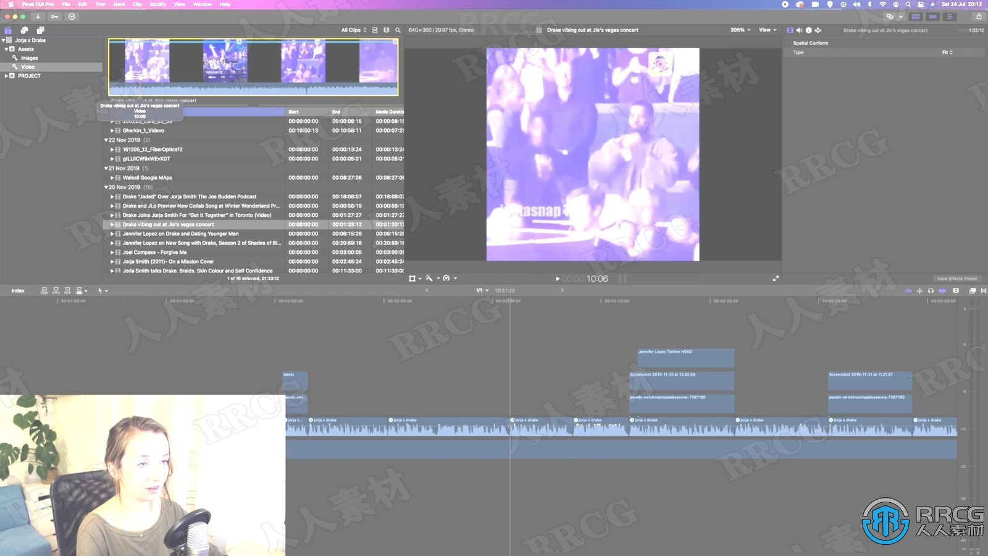Toggle the browser panel visibility

coord(916,17)
